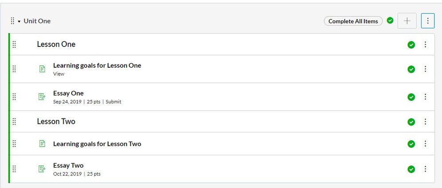Screen dimensions: 442x188
Task: Click the Complete All Items pill
Action: [x=353, y=21]
